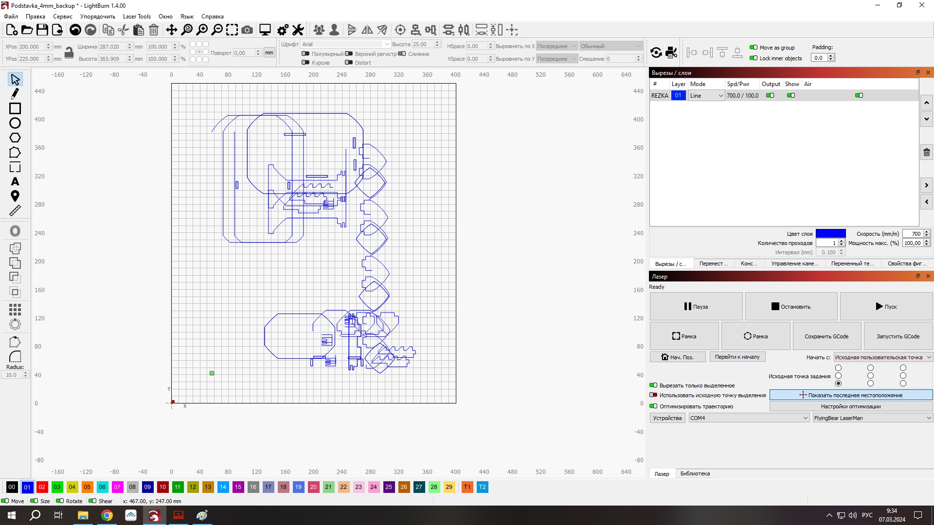
Task: Toggle the aspect ratio lock icon
Action: (69, 52)
